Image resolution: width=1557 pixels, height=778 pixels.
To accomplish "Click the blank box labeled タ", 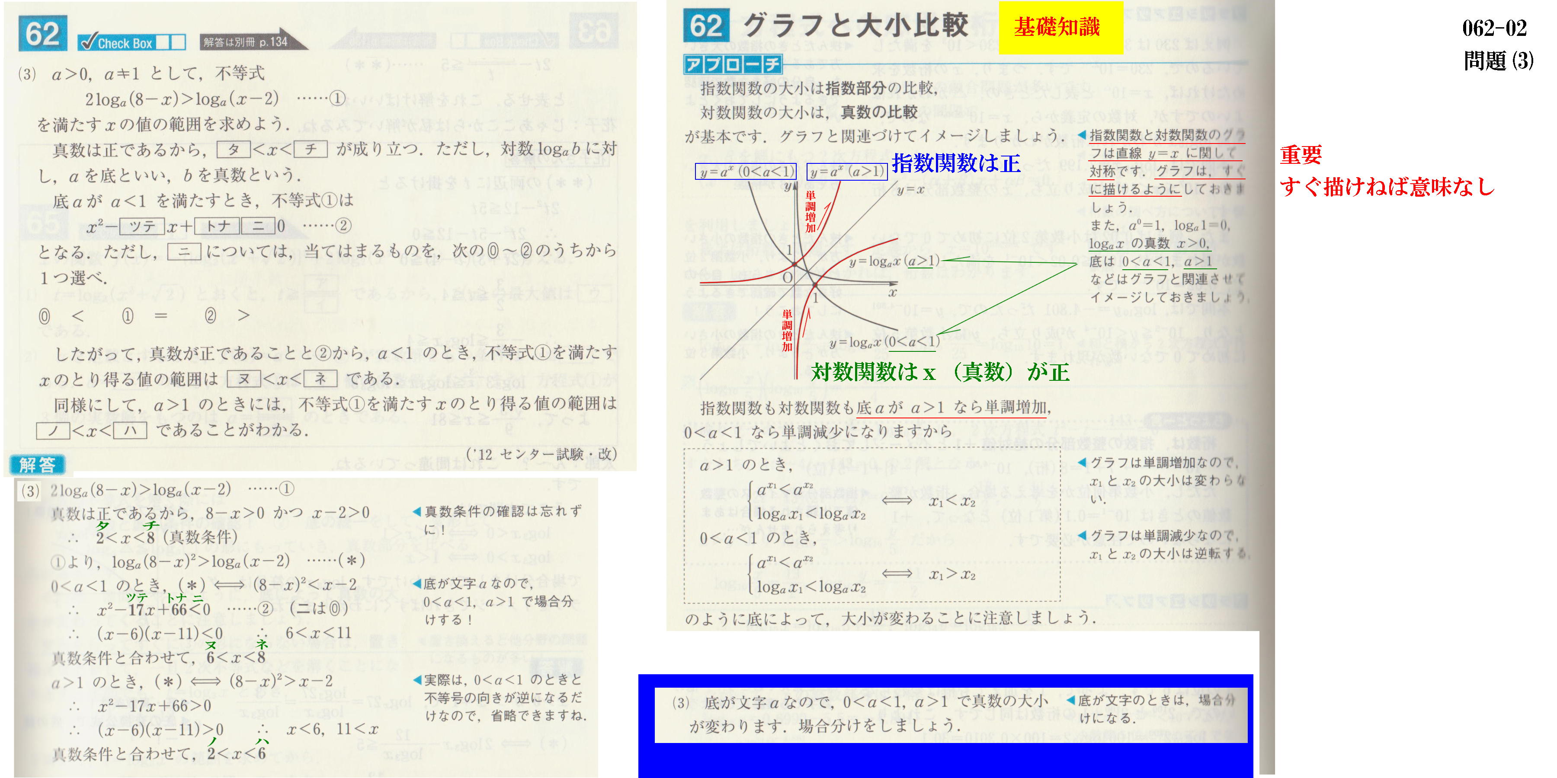I will (x=233, y=149).
